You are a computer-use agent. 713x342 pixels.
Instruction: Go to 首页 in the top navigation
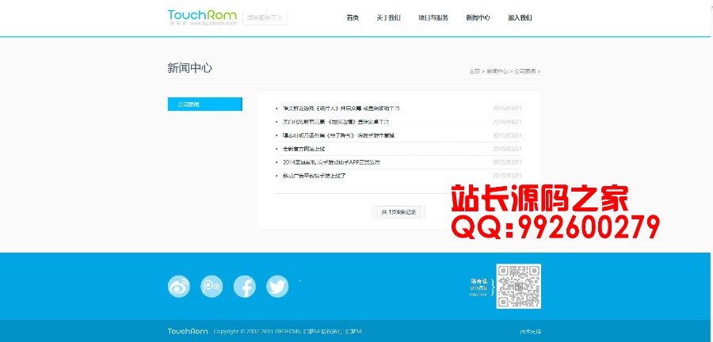353,17
